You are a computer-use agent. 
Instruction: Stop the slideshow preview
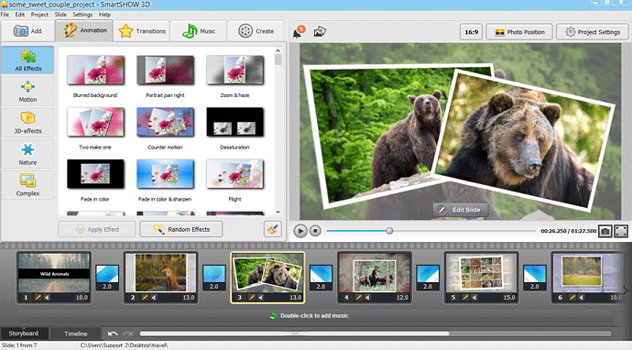coord(315,231)
